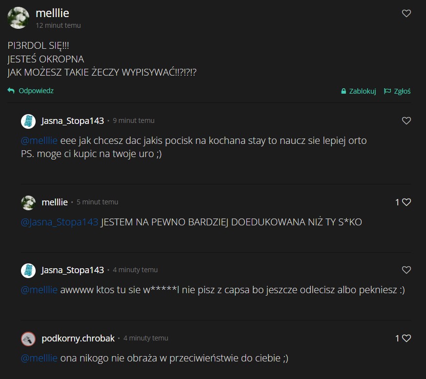Click melllie's small avatar in the reply thread
Image resolution: width=426 pixels, height=379 pixels.
pyautogui.click(x=28, y=203)
